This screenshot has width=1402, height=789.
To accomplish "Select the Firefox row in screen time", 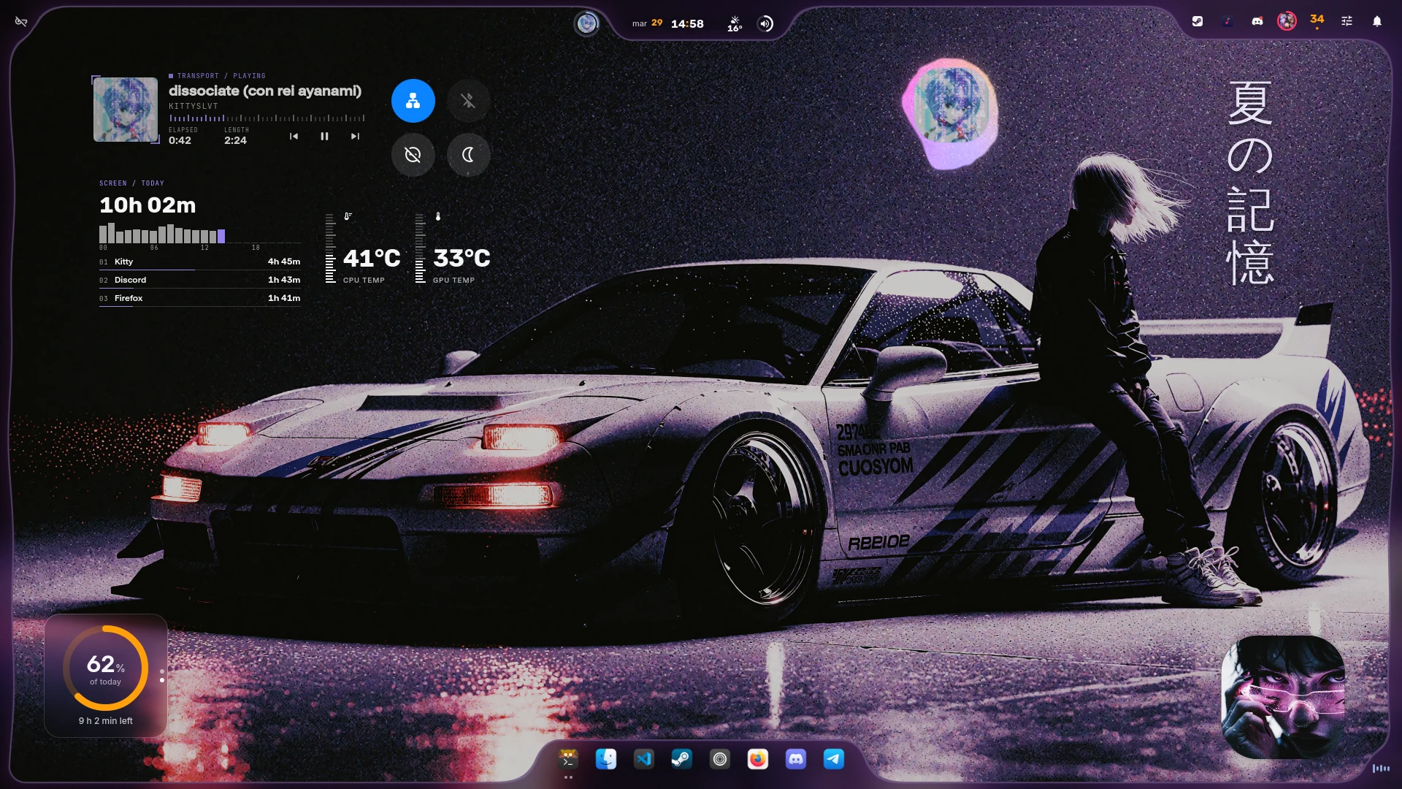I will pyautogui.click(x=200, y=298).
